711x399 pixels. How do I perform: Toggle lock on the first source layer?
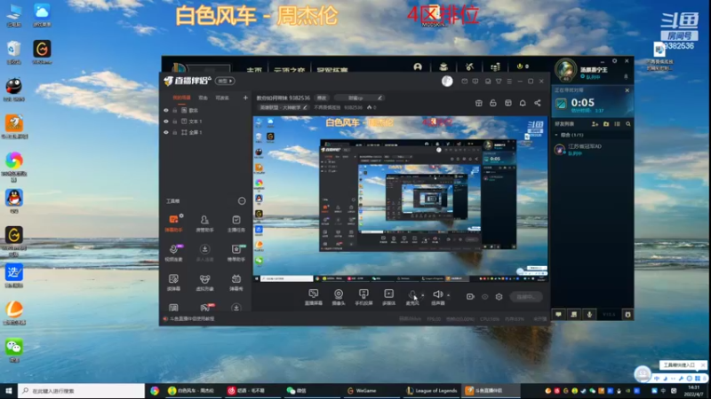point(174,110)
